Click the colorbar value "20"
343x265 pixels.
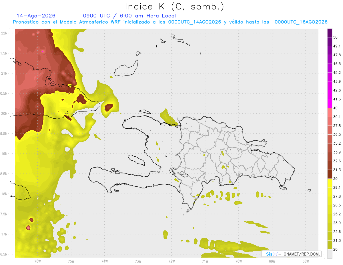pyautogui.click(x=336, y=250)
